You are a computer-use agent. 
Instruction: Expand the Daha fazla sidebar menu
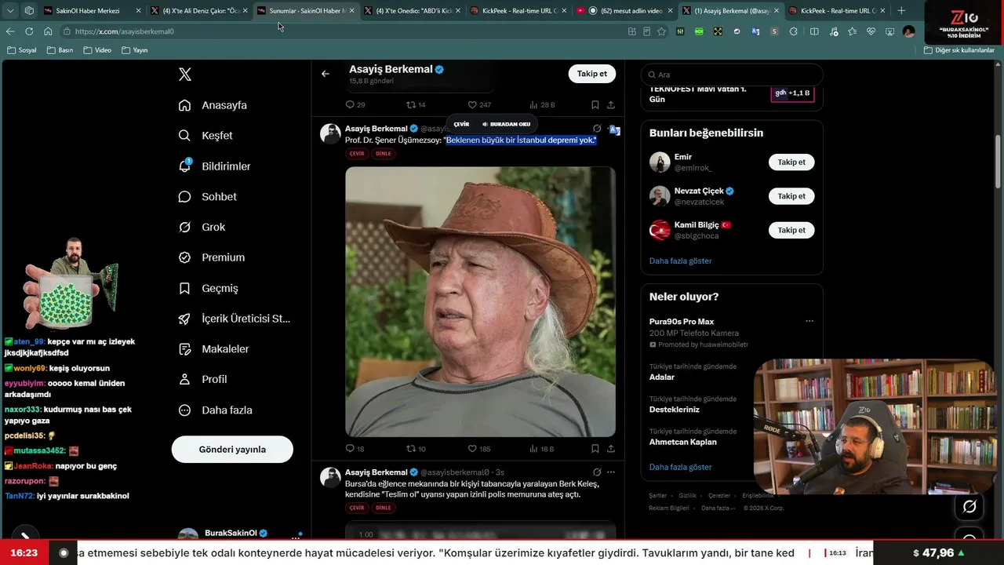point(216,410)
